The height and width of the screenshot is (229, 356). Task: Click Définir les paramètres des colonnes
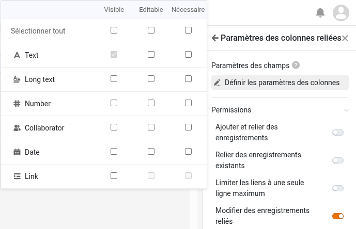coord(280,83)
